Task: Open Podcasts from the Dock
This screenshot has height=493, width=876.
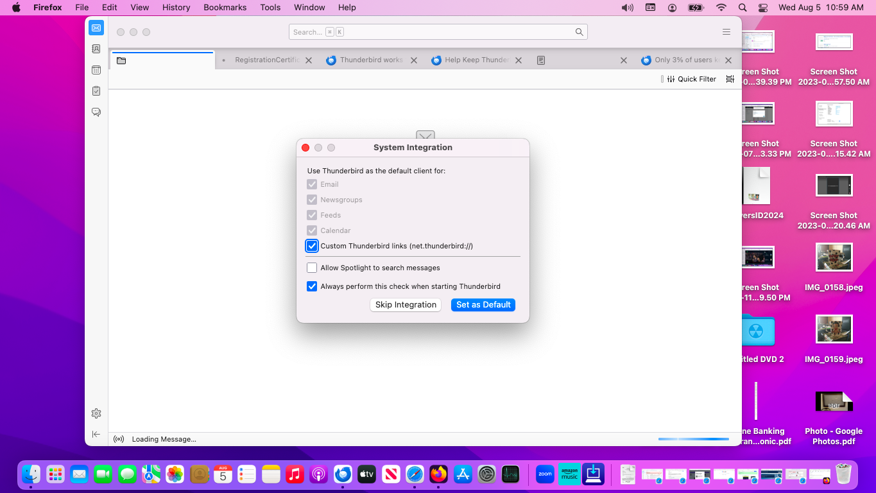Action: (319, 474)
